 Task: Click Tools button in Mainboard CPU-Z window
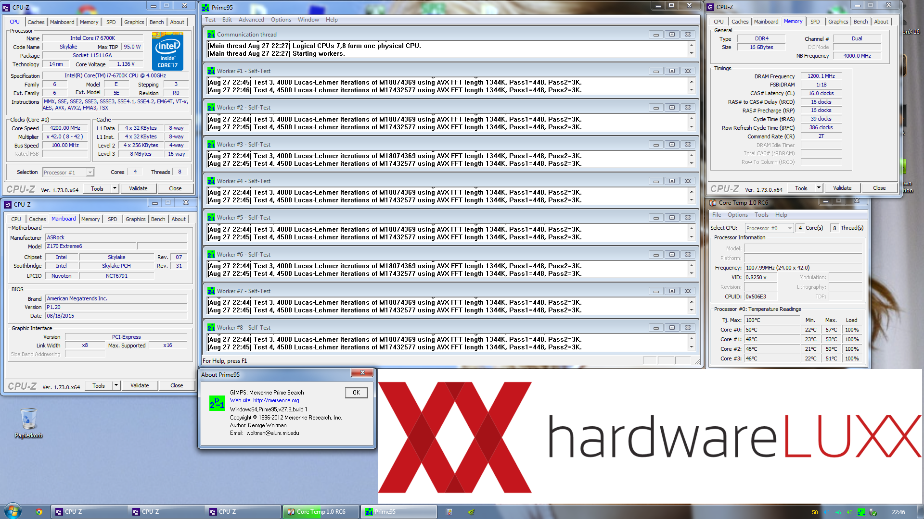(x=99, y=385)
